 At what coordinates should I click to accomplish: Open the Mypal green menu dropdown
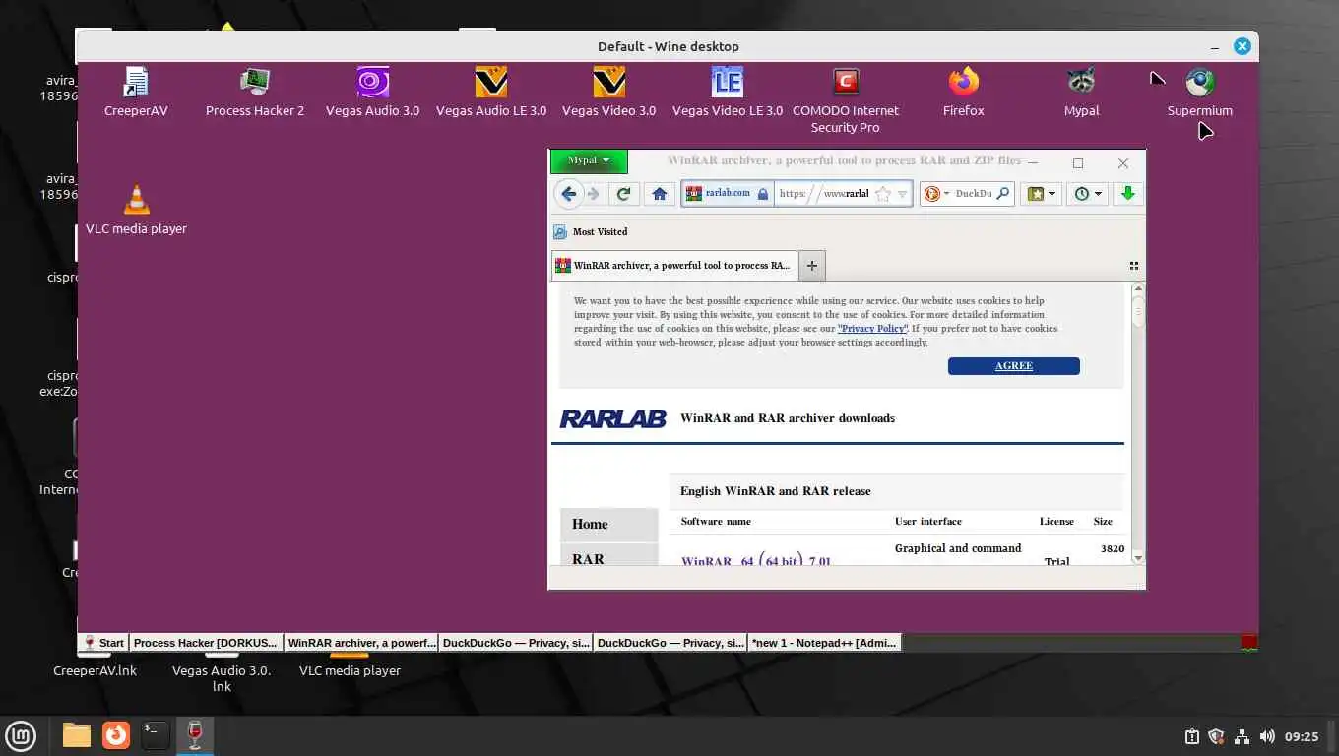pyautogui.click(x=589, y=160)
